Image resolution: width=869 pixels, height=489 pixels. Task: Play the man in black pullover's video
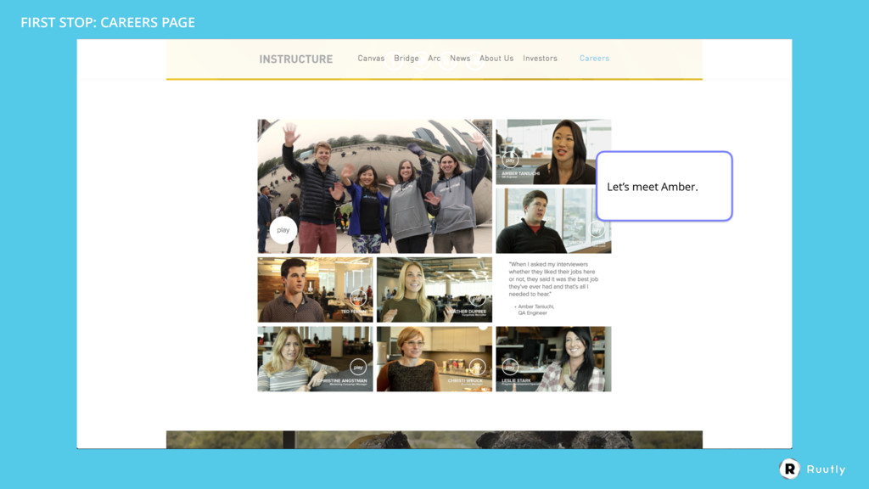click(x=597, y=229)
